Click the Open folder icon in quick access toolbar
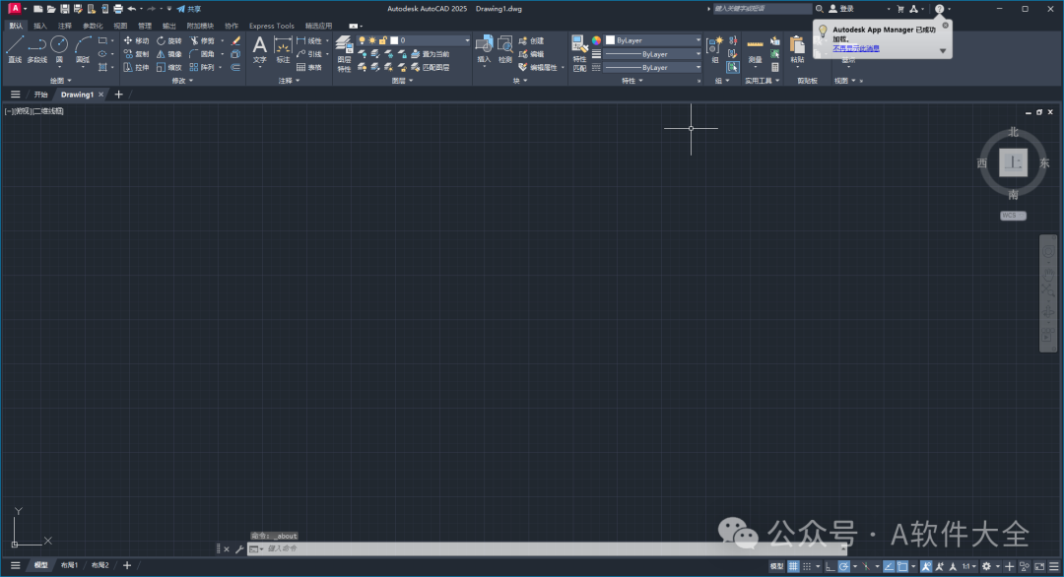This screenshot has width=1064, height=577. [51, 9]
